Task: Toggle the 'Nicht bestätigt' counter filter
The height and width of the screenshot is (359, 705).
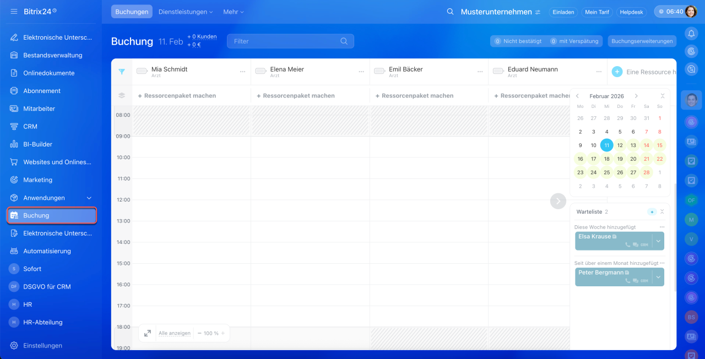Action: coord(518,41)
